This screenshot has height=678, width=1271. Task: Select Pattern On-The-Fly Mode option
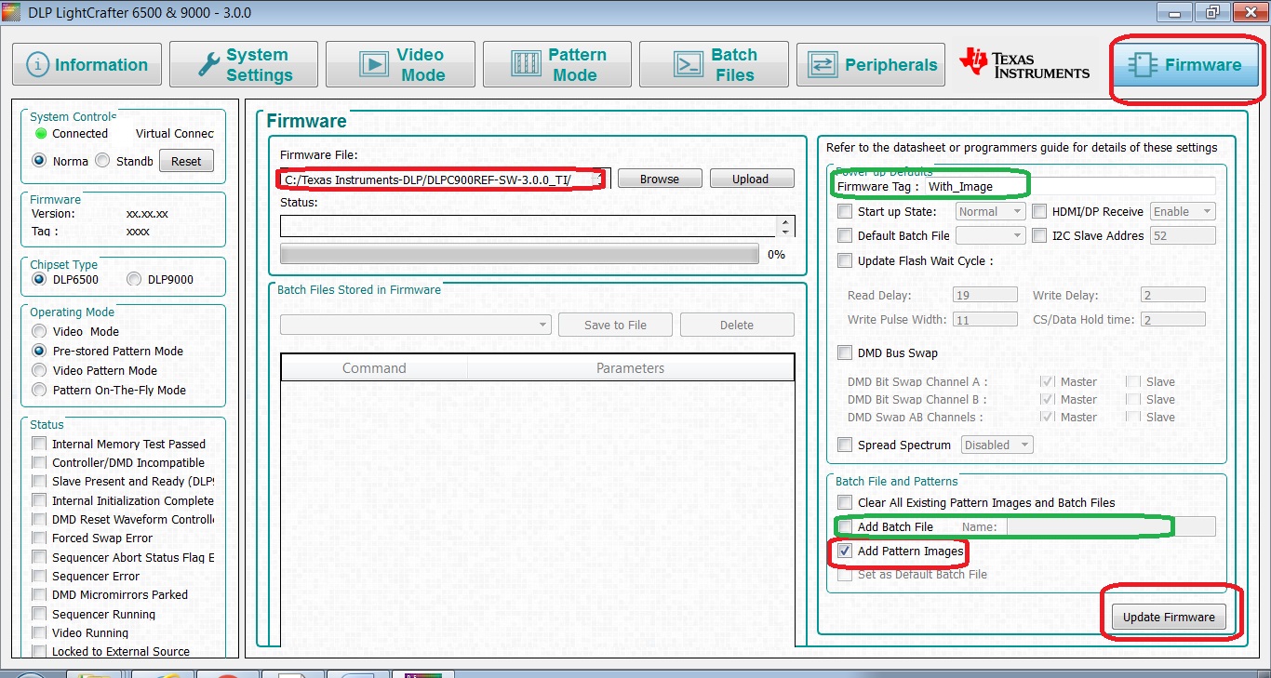(39, 390)
